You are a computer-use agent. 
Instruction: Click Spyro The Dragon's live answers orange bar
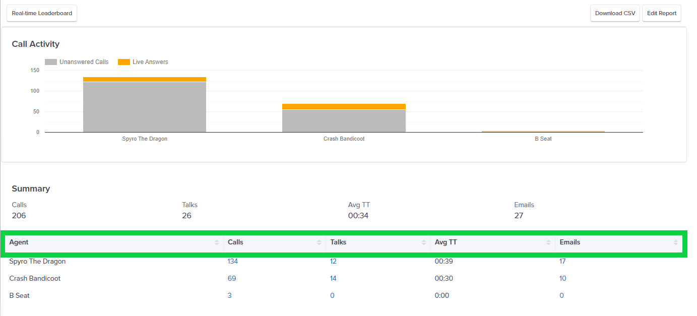tap(145, 79)
